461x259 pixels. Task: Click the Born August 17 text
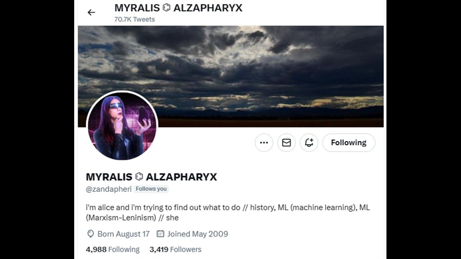124,234
